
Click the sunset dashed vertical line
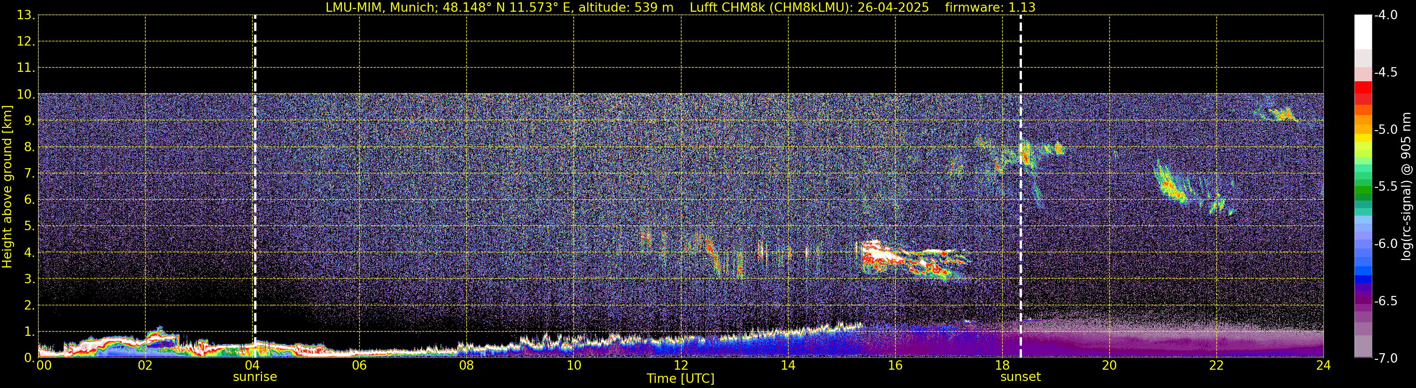coord(1021,186)
